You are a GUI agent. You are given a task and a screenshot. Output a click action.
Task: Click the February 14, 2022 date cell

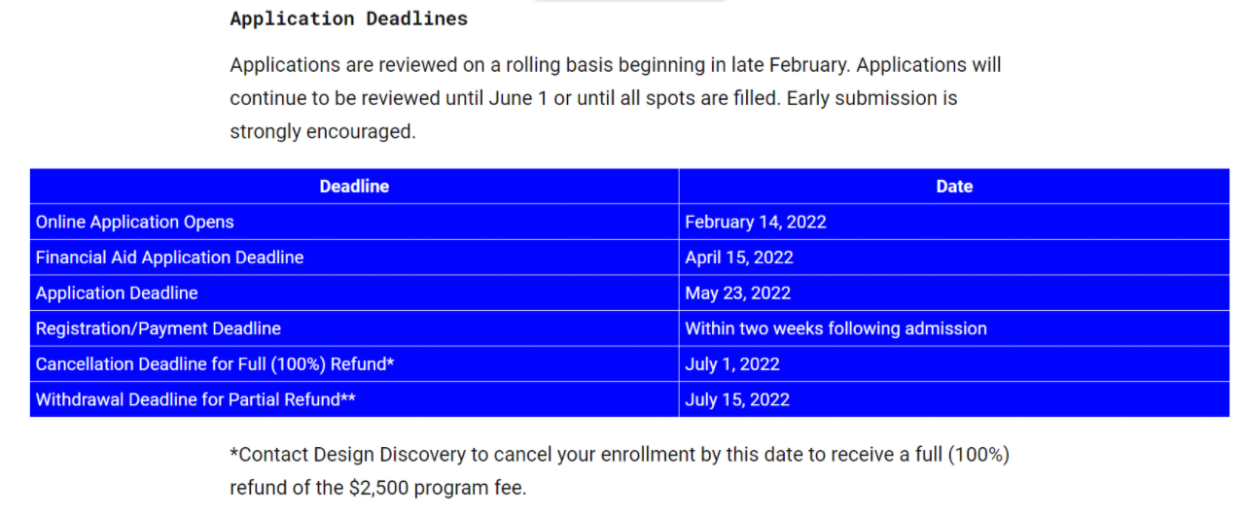[x=756, y=222]
